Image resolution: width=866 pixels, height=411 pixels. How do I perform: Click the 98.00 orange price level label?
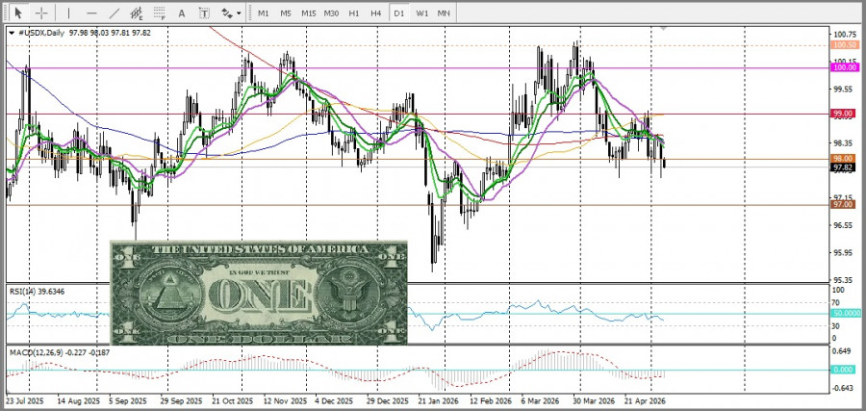pyautogui.click(x=844, y=159)
